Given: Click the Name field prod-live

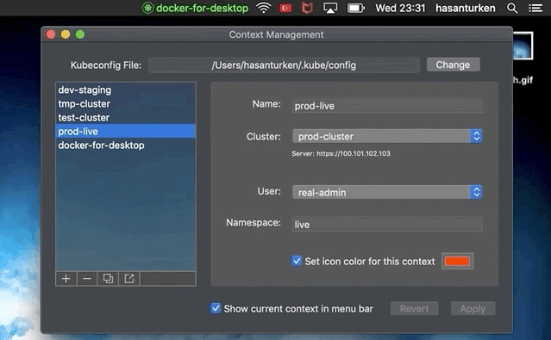Looking at the screenshot, I should pyautogui.click(x=387, y=106).
